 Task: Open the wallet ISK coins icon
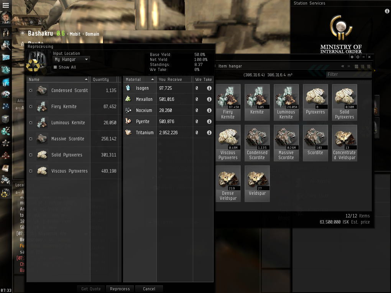[5, 131]
